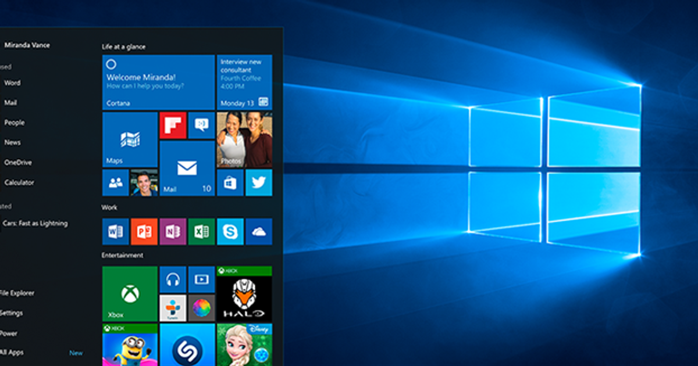Launch the Disney Frozen game tile

[x=244, y=345]
